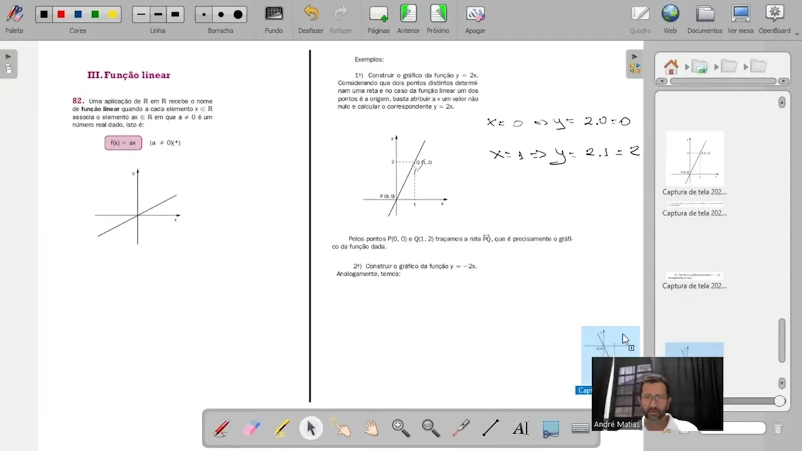This screenshot has width=802, height=451.
Task: Select the red pen color
Action: (61, 14)
